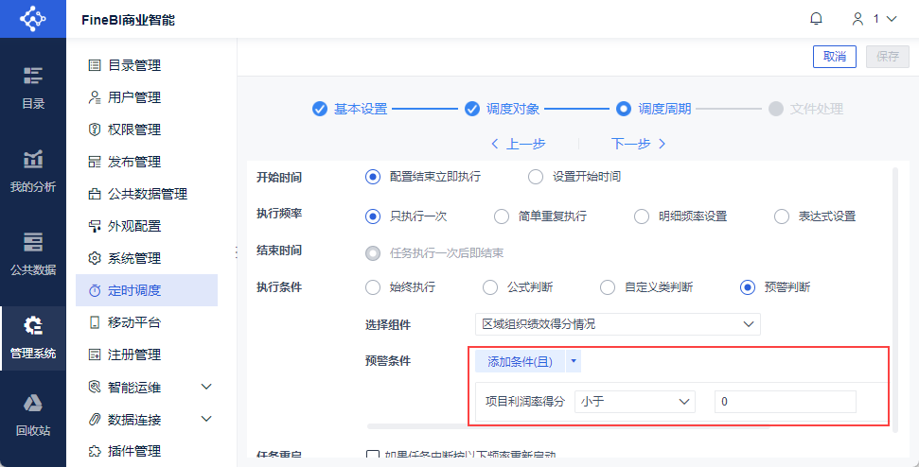Image resolution: width=919 pixels, height=467 pixels.
Task: Click the 文件处理 step label
Action: click(x=817, y=109)
